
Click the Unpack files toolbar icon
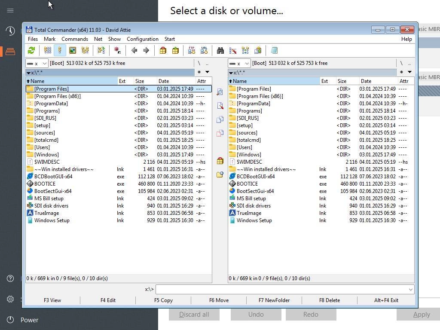pyautogui.click(x=175, y=51)
